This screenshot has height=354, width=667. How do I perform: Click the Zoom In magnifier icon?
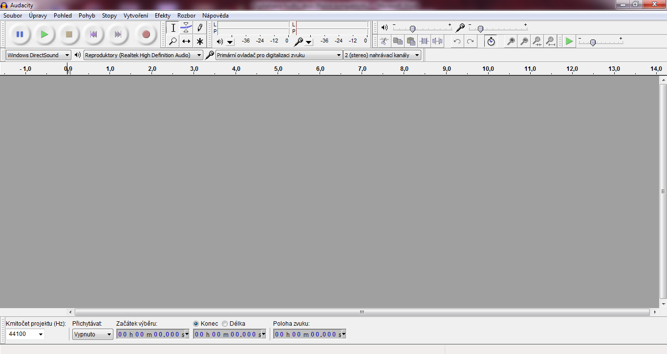(511, 42)
